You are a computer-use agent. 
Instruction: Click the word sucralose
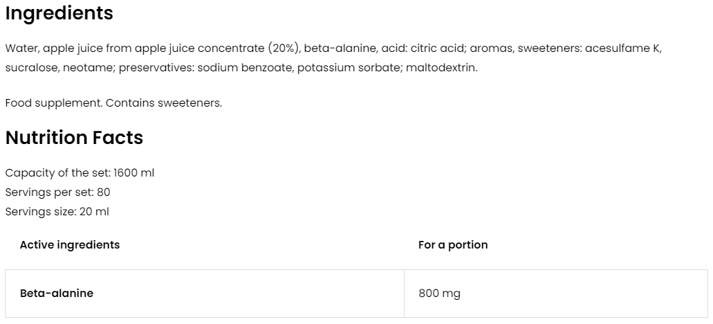[28, 68]
